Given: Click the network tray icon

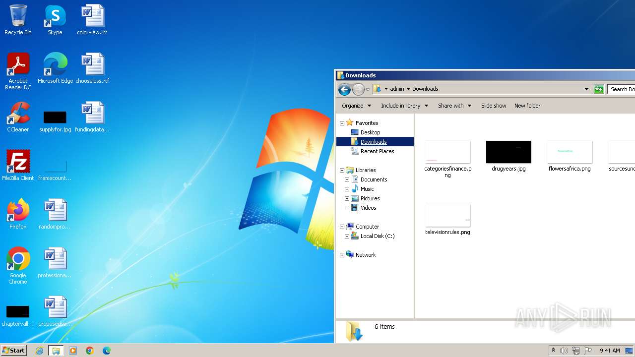Looking at the screenshot, I should pos(576,351).
